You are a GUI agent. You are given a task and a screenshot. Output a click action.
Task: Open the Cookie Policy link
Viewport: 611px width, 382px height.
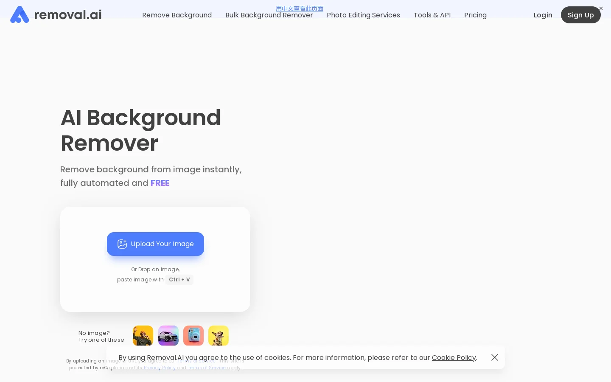(x=454, y=357)
